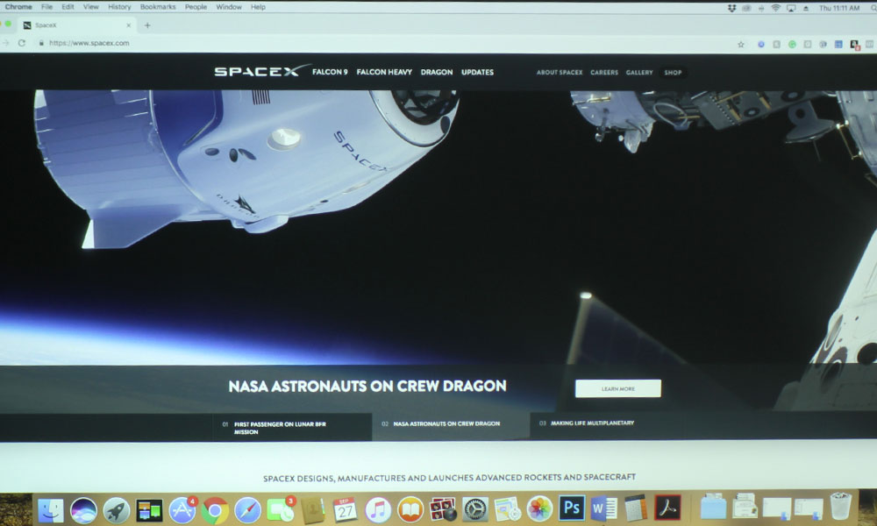Launch Photoshop Ps icon in dock

(x=572, y=508)
